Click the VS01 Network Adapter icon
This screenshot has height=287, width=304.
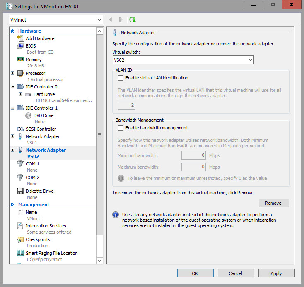(20, 136)
